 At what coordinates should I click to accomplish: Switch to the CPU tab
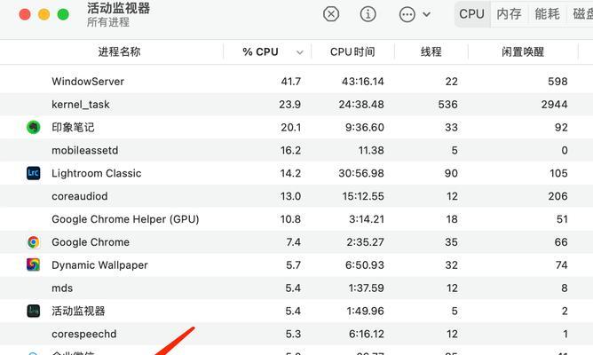coord(471,14)
